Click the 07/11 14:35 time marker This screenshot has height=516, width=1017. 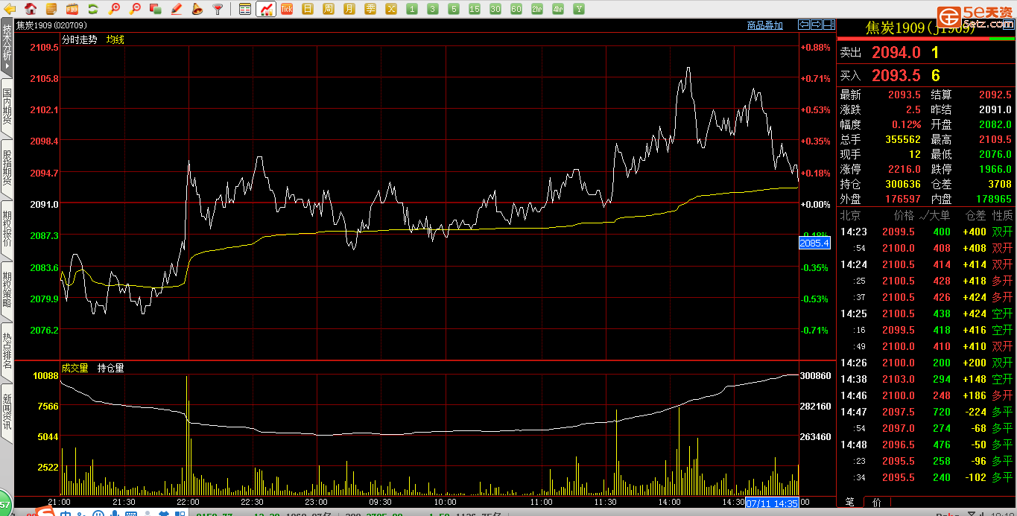coord(772,503)
